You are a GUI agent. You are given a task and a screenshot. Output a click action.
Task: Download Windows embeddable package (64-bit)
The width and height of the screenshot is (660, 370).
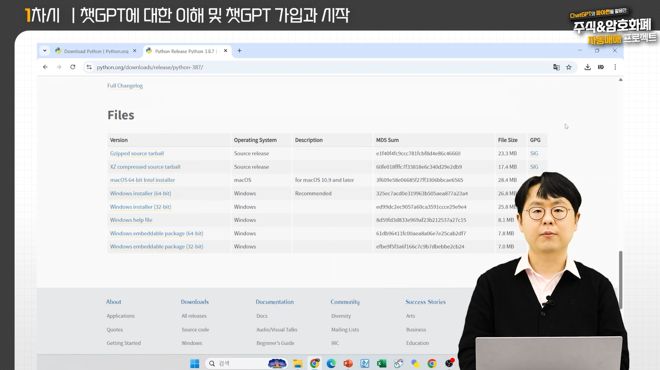click(x=157, y=234)
